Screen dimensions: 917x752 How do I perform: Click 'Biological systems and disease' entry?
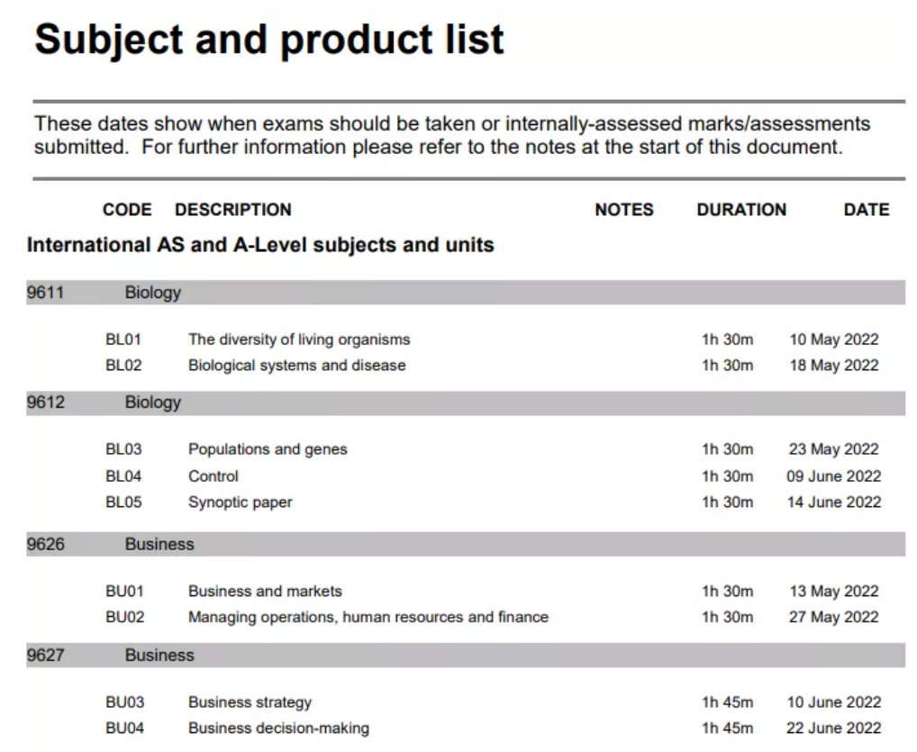tap(296, 366)
